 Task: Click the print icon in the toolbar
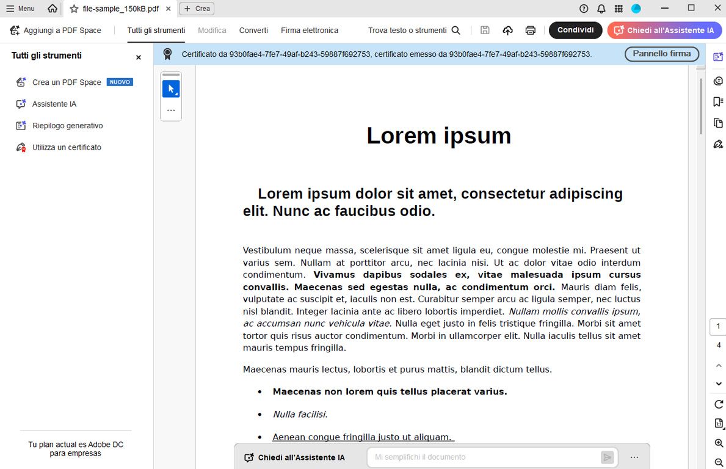(x=530, y=30)
